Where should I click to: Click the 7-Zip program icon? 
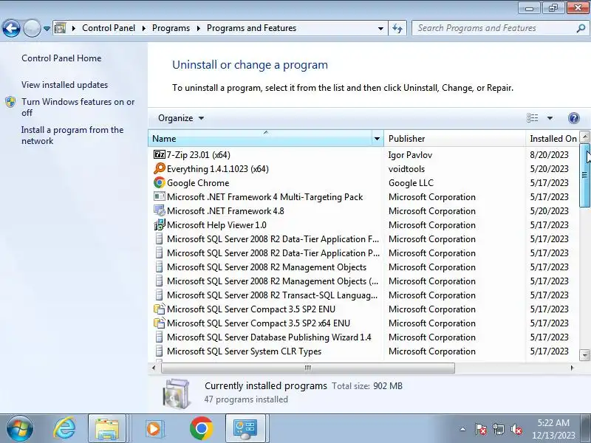(x=160, y=154)
